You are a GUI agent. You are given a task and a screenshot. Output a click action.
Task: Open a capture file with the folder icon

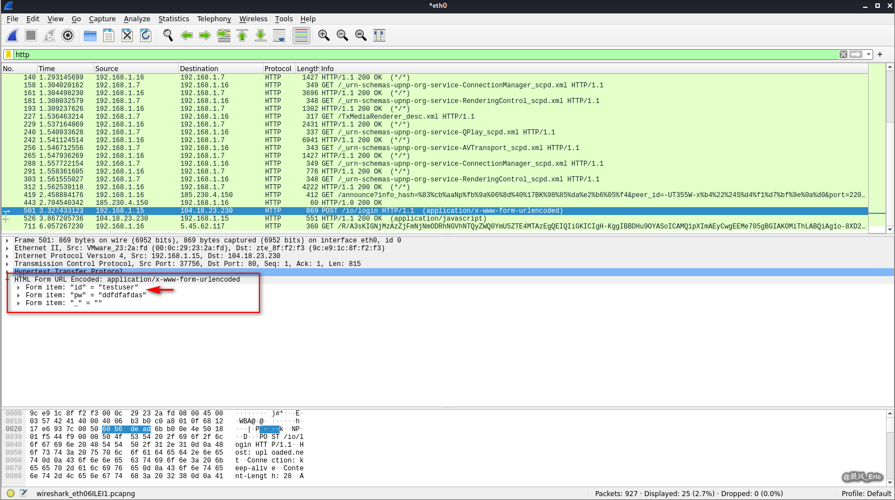90,35
